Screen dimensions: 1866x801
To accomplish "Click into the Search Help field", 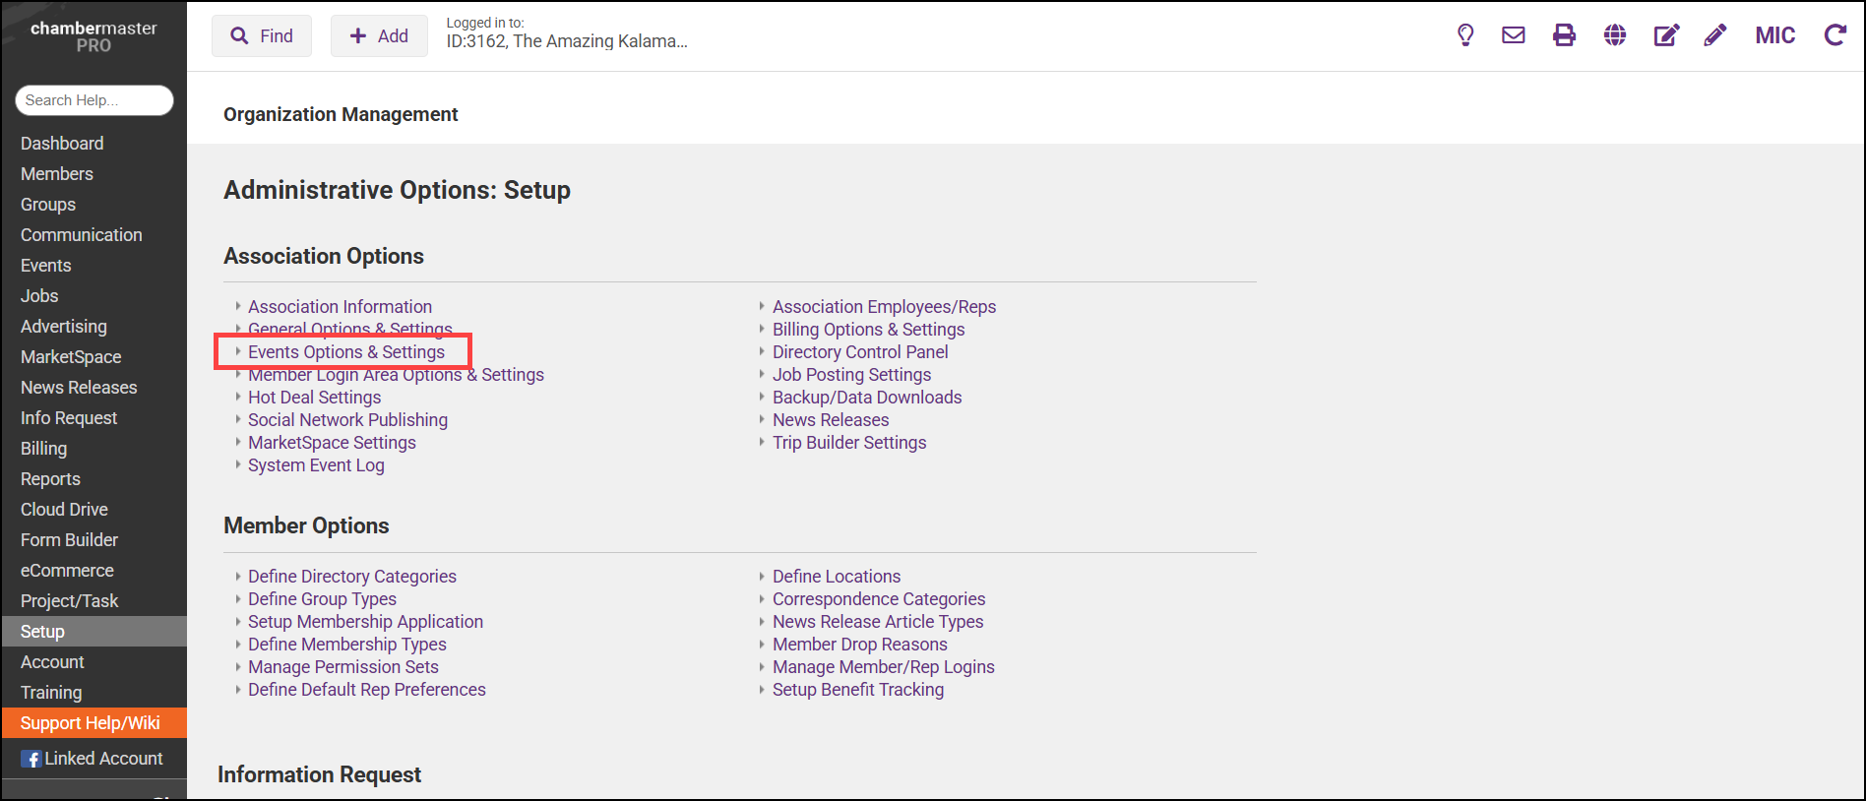I will (x=93, y=100).
